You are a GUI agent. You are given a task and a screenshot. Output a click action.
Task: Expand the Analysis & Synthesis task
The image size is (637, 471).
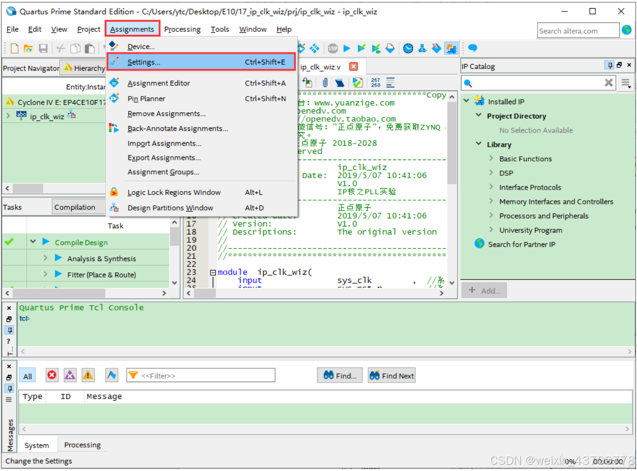[45, 258]
